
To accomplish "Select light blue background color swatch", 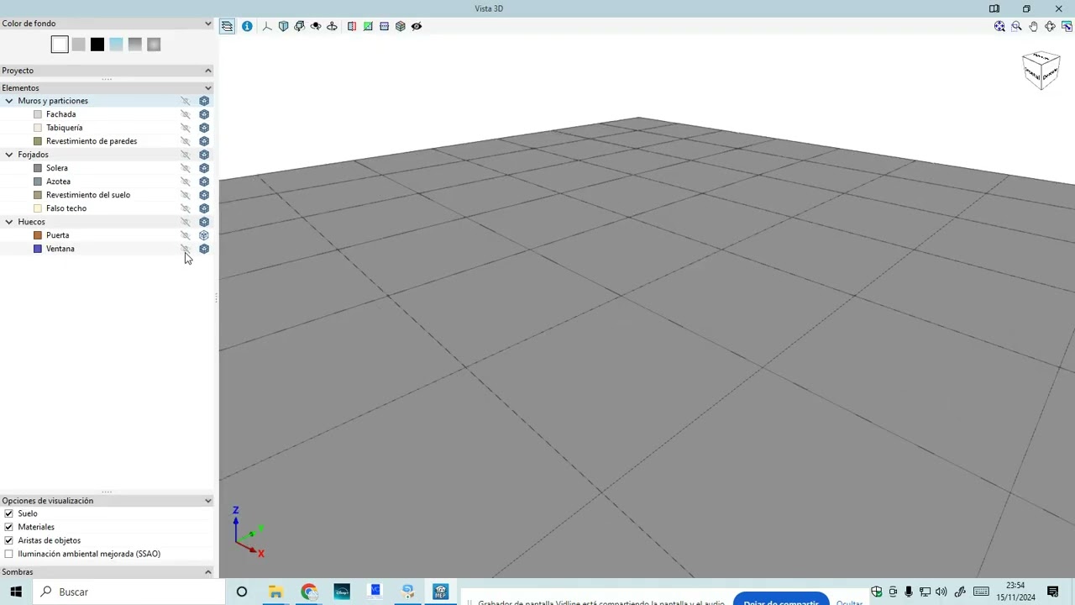I will [x=116, y=45].
